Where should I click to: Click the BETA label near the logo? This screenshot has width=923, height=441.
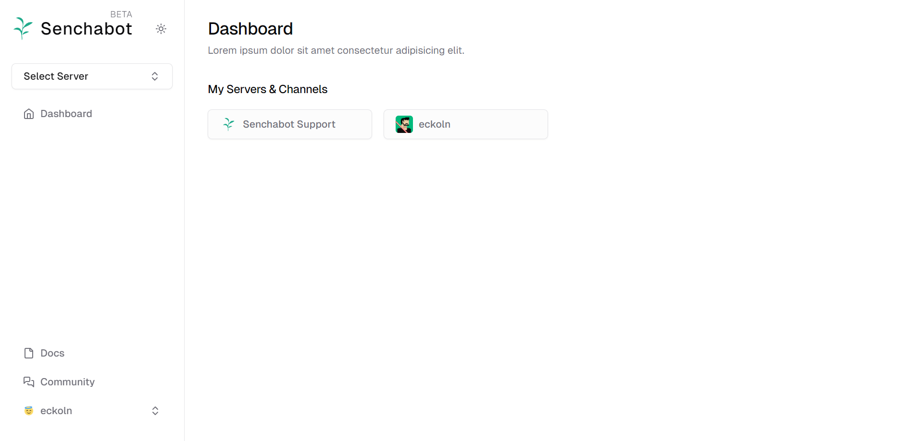click(x=121, y=14)
